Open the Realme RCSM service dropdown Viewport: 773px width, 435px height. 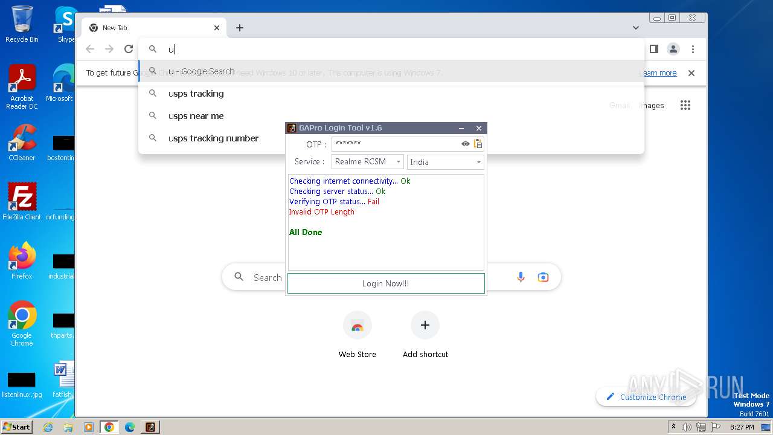tap(367, 162)
